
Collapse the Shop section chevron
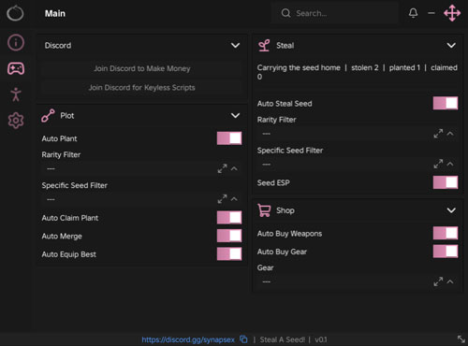click(x=451, y=210)
